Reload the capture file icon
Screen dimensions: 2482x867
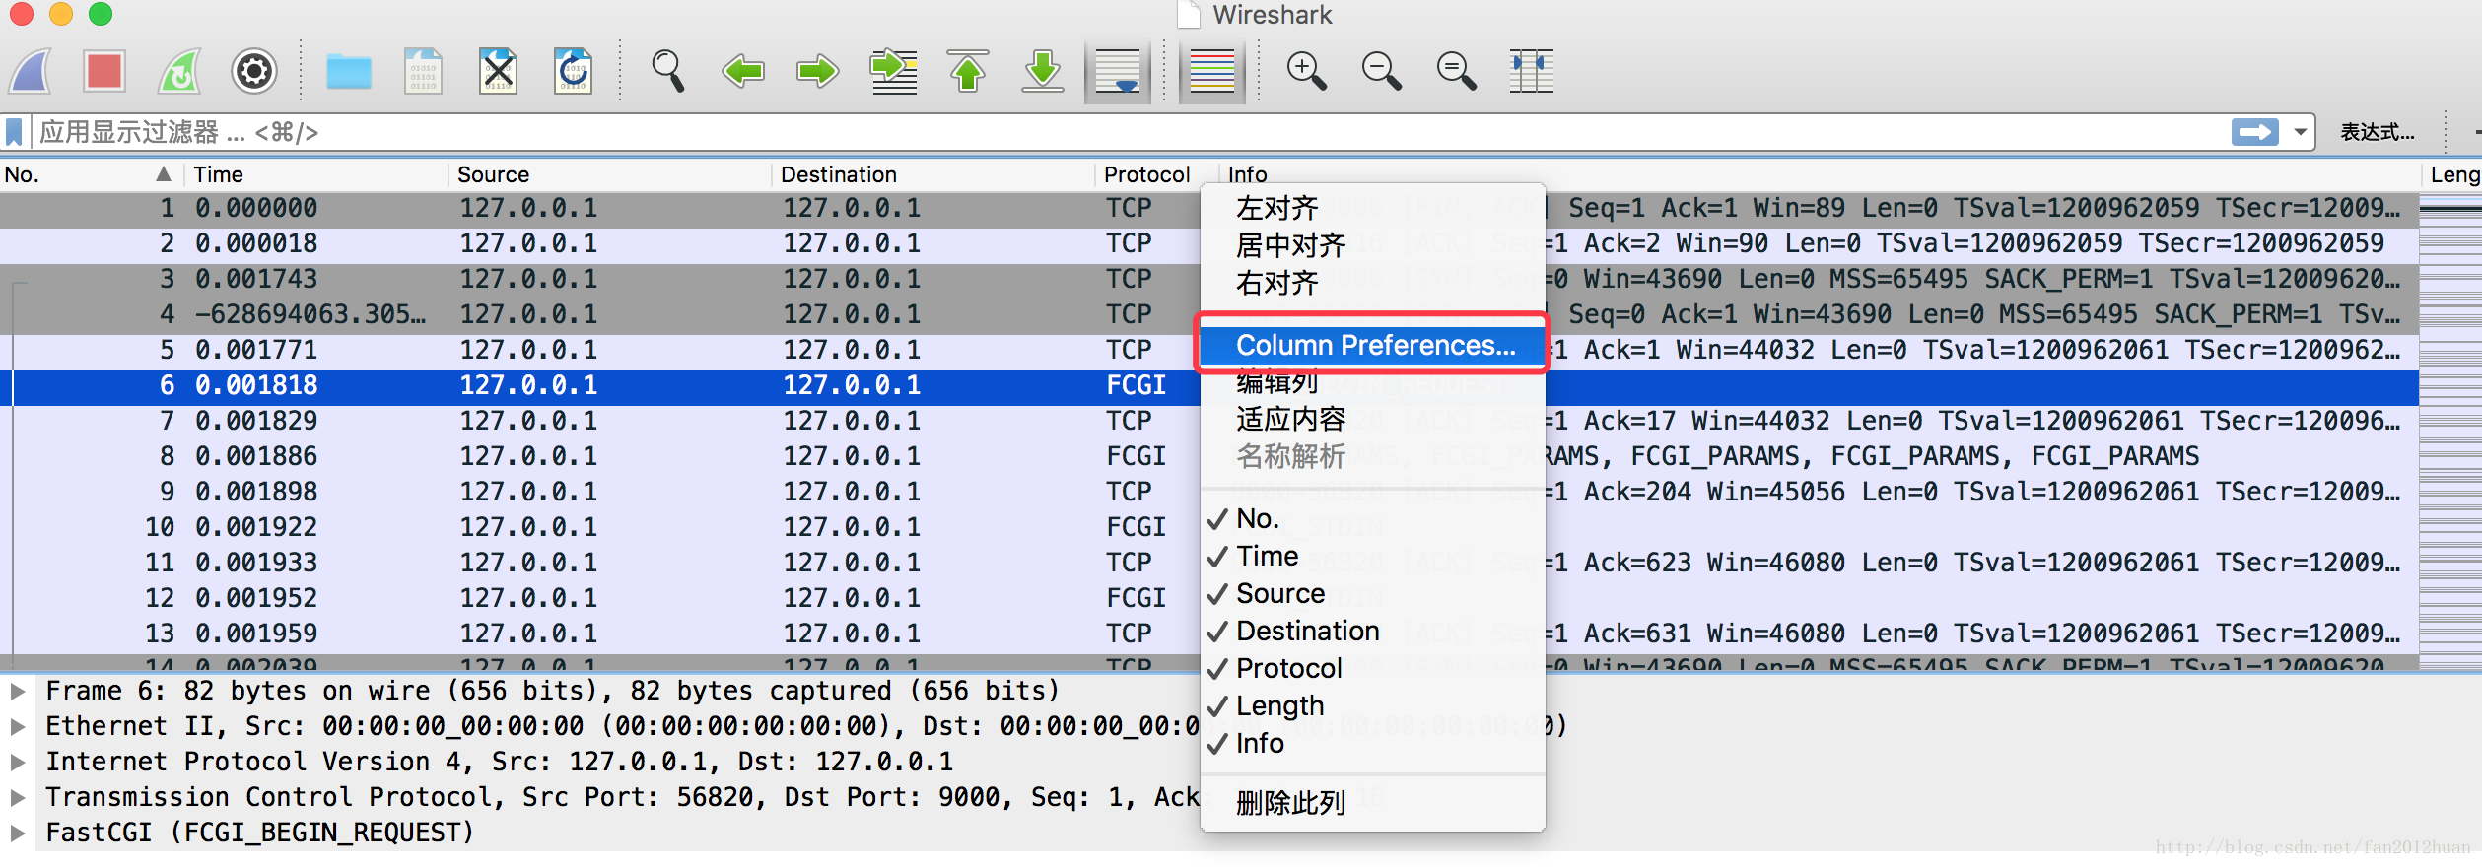[x=574, y=71]
